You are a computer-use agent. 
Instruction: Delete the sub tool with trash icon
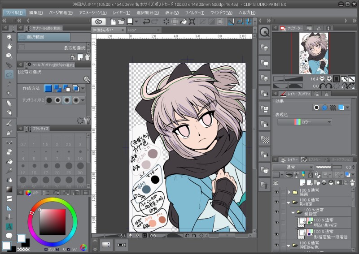coord(87,57)
